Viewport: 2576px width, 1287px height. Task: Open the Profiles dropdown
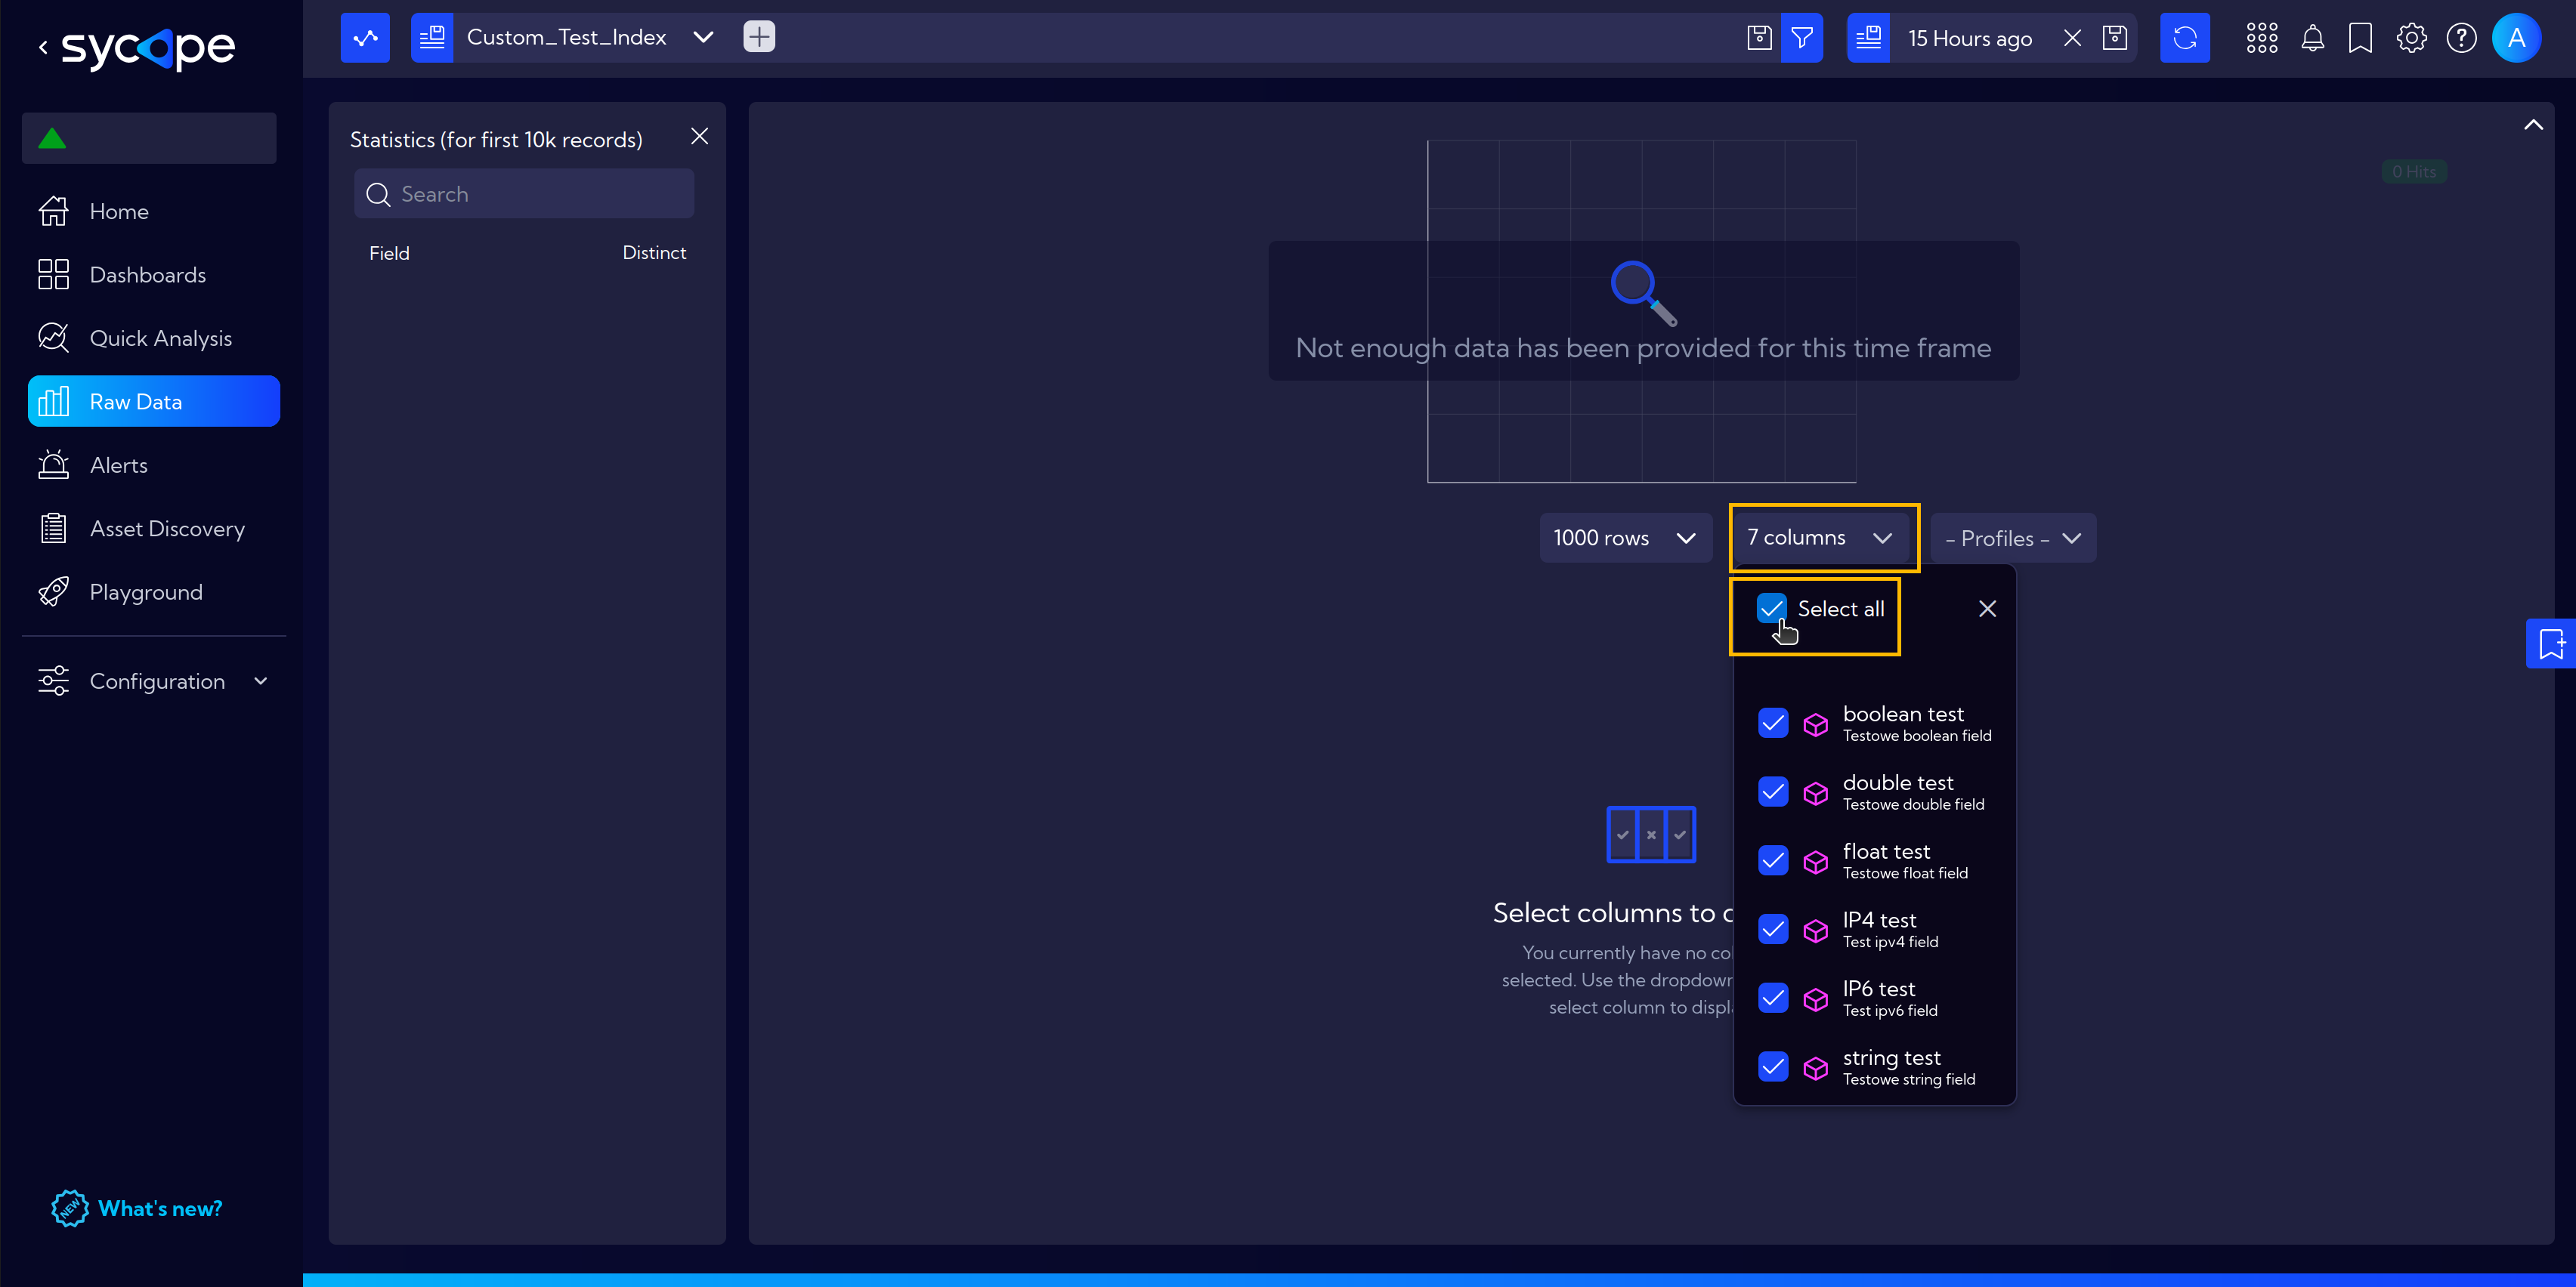point(2012,538)
